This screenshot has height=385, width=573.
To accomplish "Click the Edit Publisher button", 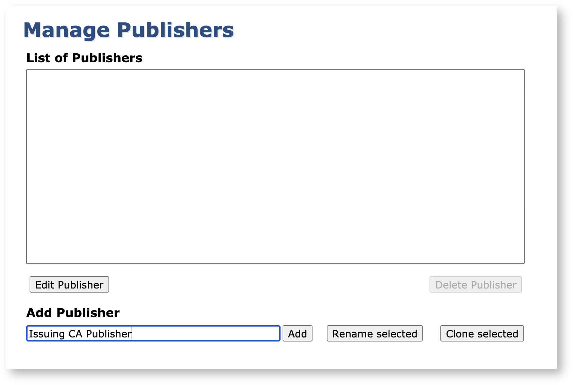I will [x=69, y=284].
